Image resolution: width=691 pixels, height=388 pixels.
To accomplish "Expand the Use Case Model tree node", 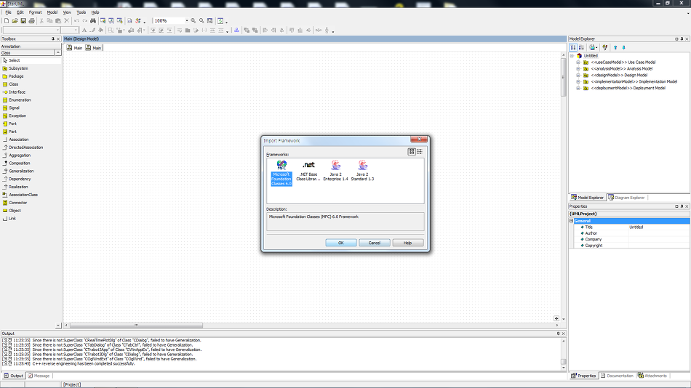I will (578, 62).
